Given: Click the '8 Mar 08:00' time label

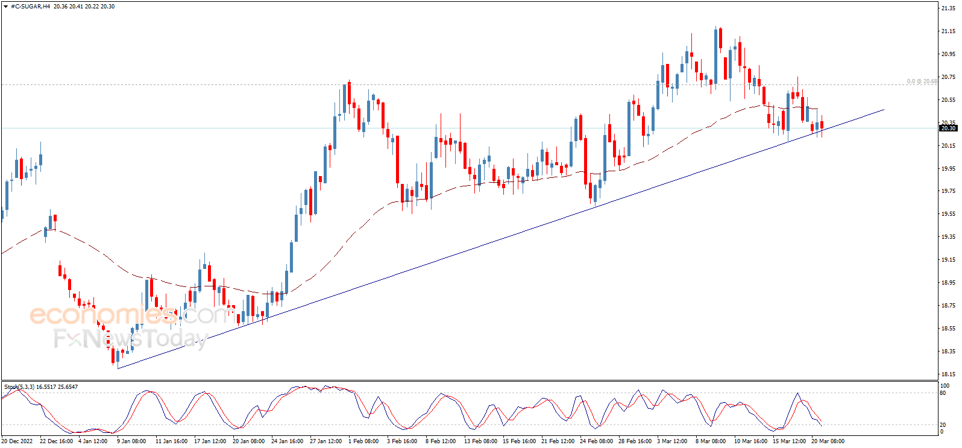Looking at the screenshot, I should tap(711, 441).
